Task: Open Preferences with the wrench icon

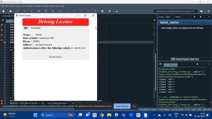Action: [x=110, y=11]
